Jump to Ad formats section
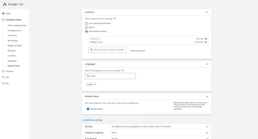Screen dimensions: 258x139 point(12,36)
